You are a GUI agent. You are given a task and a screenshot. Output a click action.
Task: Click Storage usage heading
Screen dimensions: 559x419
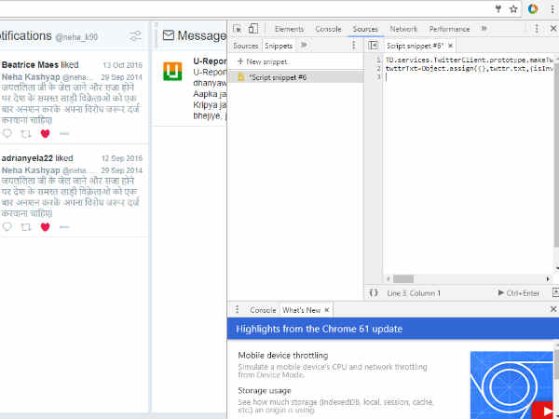pos(265,390)
